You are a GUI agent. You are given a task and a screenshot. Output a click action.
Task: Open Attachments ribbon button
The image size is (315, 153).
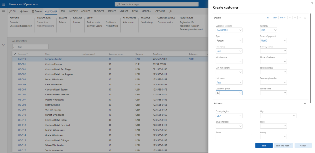[129, 22]
